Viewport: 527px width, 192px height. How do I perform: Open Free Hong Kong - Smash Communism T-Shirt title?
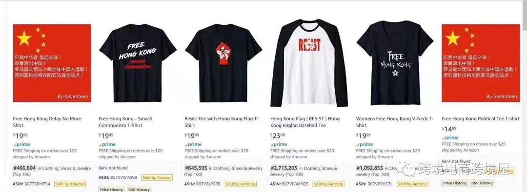[x=125, y=122]
